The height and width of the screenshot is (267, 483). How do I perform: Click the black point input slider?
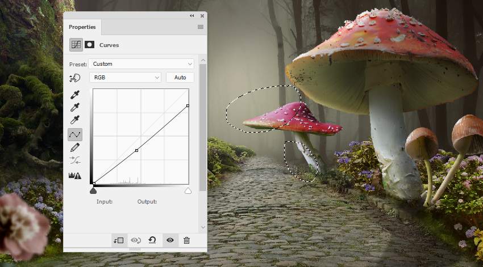pos(93,191)
